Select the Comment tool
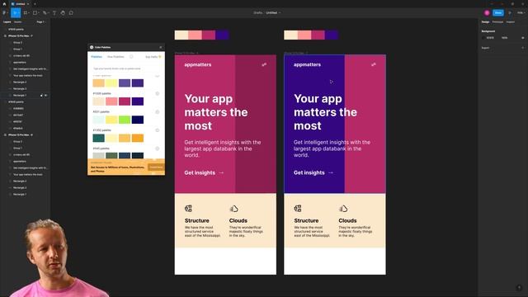Image resolution: width=528 pixels, height=297 pixels. click(x=71, y=13)
